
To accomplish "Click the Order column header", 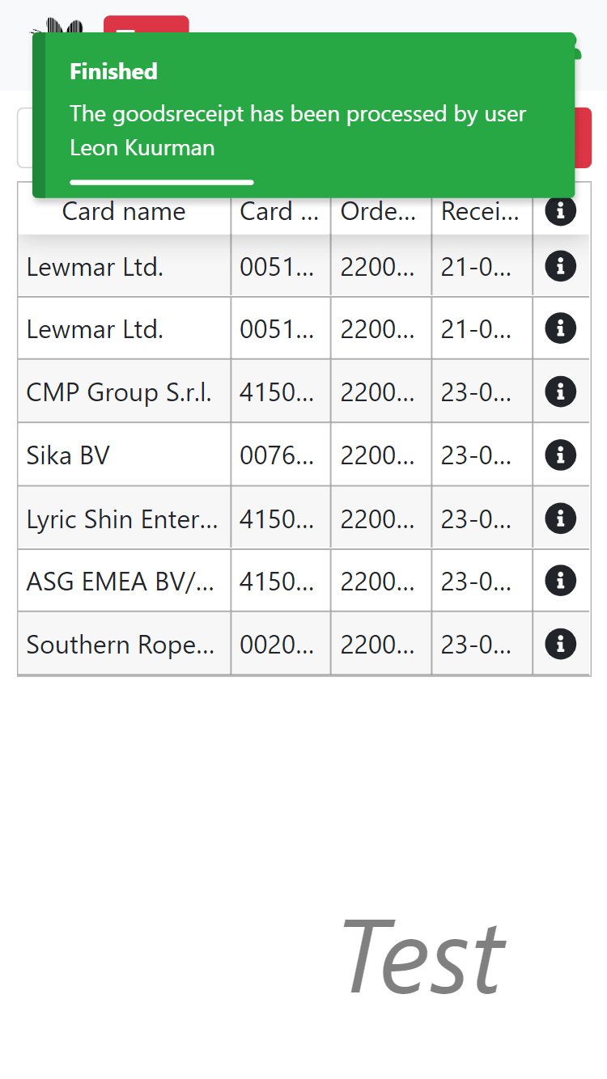I will (x=381, y=212).
